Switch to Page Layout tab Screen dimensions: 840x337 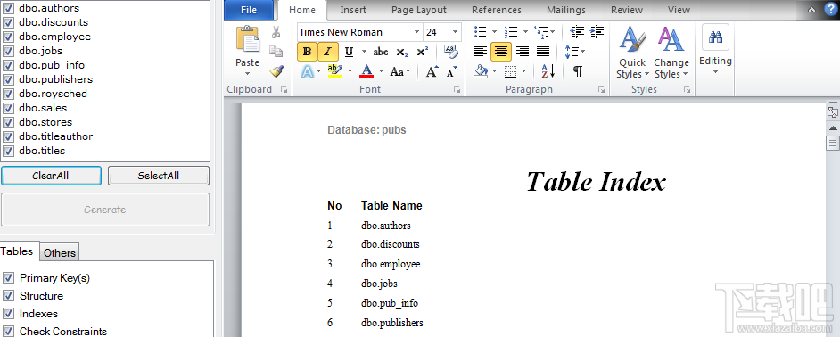418,10
